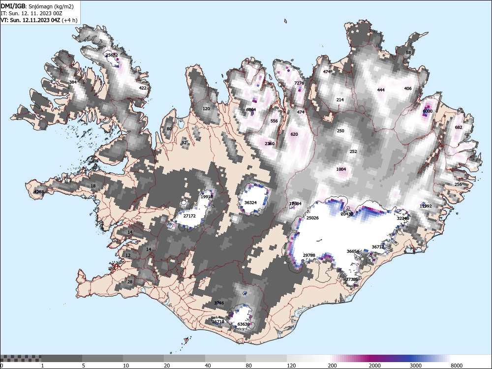Click the legend tick label 8000
Screen dimensions: 492x369
[457, 366]
